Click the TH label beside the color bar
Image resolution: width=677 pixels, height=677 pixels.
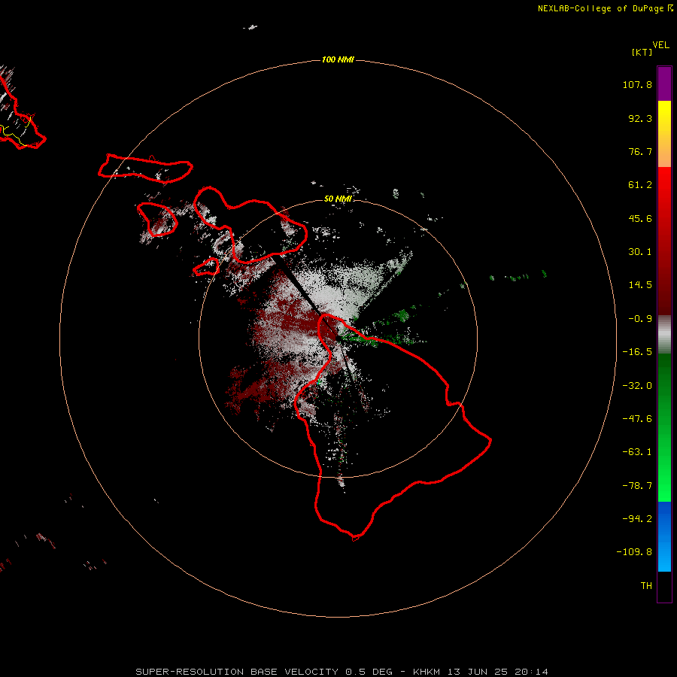tap(646, 585)
